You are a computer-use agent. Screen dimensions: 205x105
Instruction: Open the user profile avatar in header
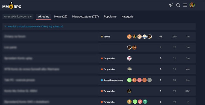click(192, 5)
